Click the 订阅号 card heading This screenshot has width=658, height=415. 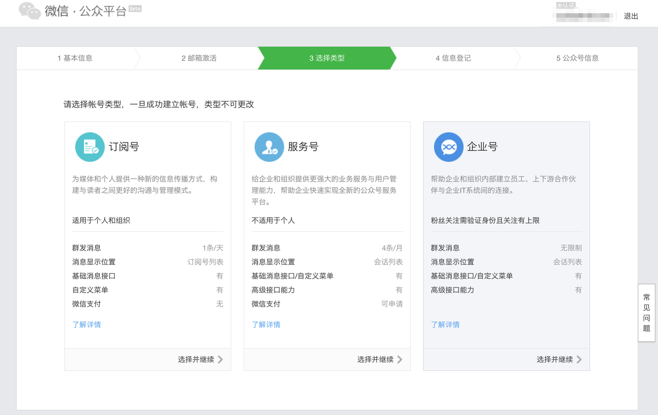[x=124, y=147]
